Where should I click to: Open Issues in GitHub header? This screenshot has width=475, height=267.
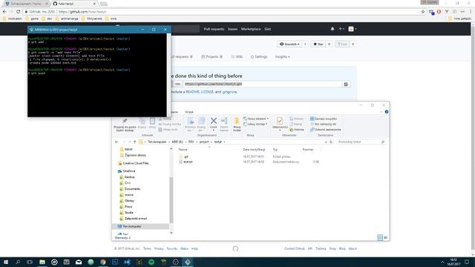click(232, 29)
